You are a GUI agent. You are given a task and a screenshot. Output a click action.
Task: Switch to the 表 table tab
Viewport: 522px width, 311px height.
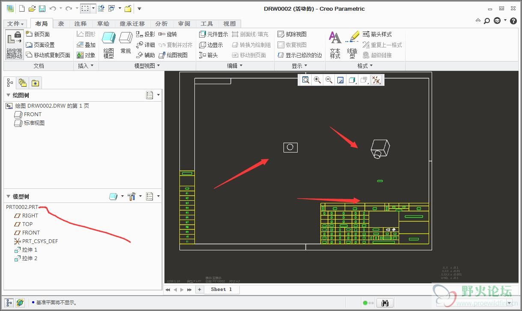tap(61, 24)
